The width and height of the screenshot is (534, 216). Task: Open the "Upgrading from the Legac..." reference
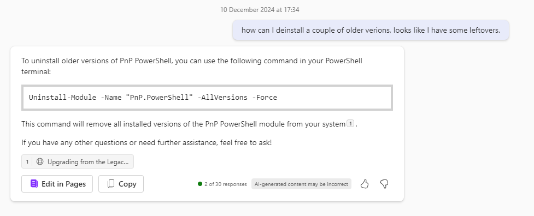click(x=78, y=161)
